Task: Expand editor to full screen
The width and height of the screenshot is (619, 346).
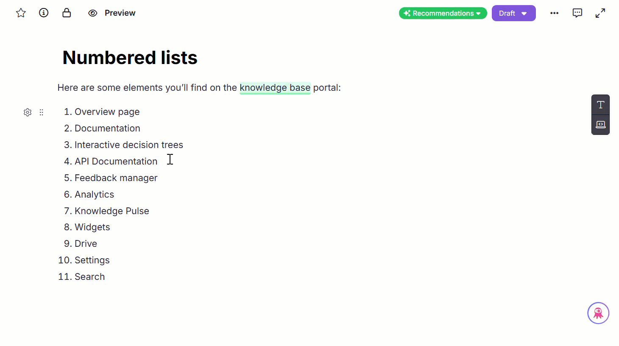Action: click(600, 13)
